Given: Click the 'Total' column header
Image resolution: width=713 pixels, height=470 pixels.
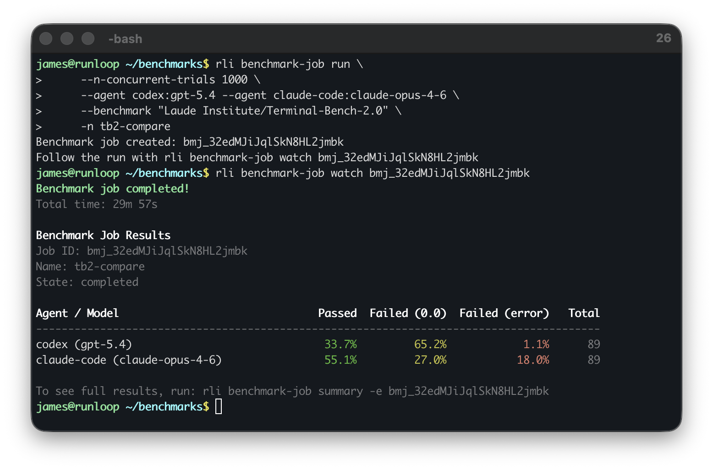Looking at the screenshot, I should pos(584,313).
